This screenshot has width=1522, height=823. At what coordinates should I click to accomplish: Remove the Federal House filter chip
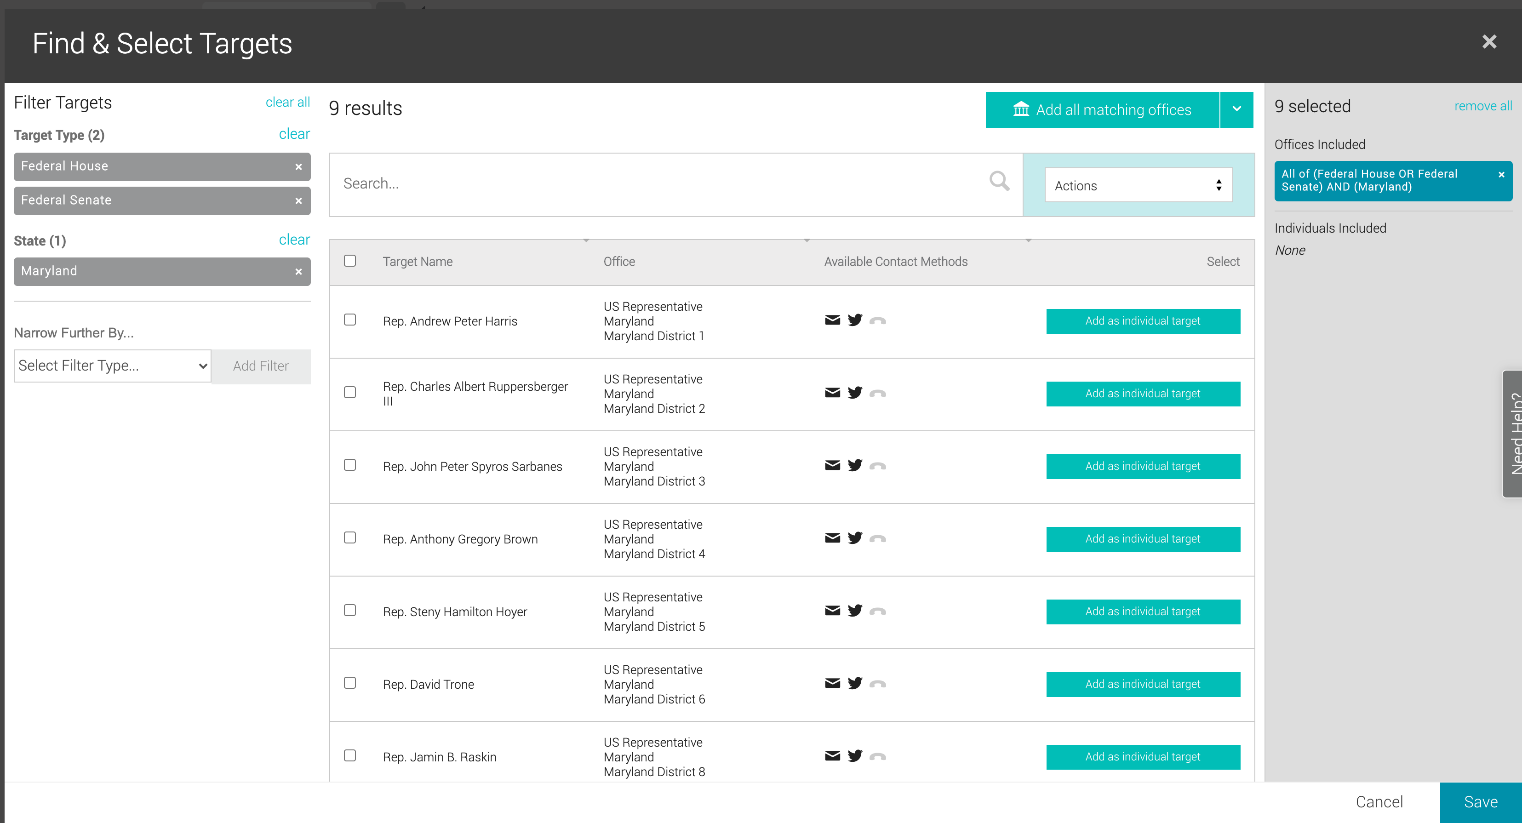(x=298, y=167)
